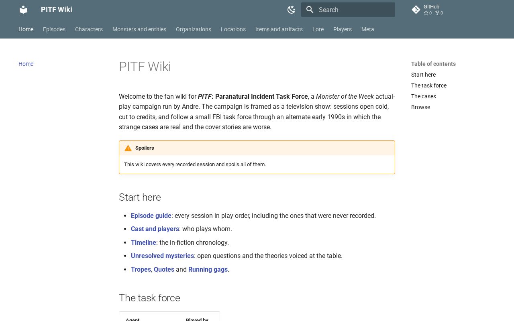Open the Episodes tab

point(54,29)
